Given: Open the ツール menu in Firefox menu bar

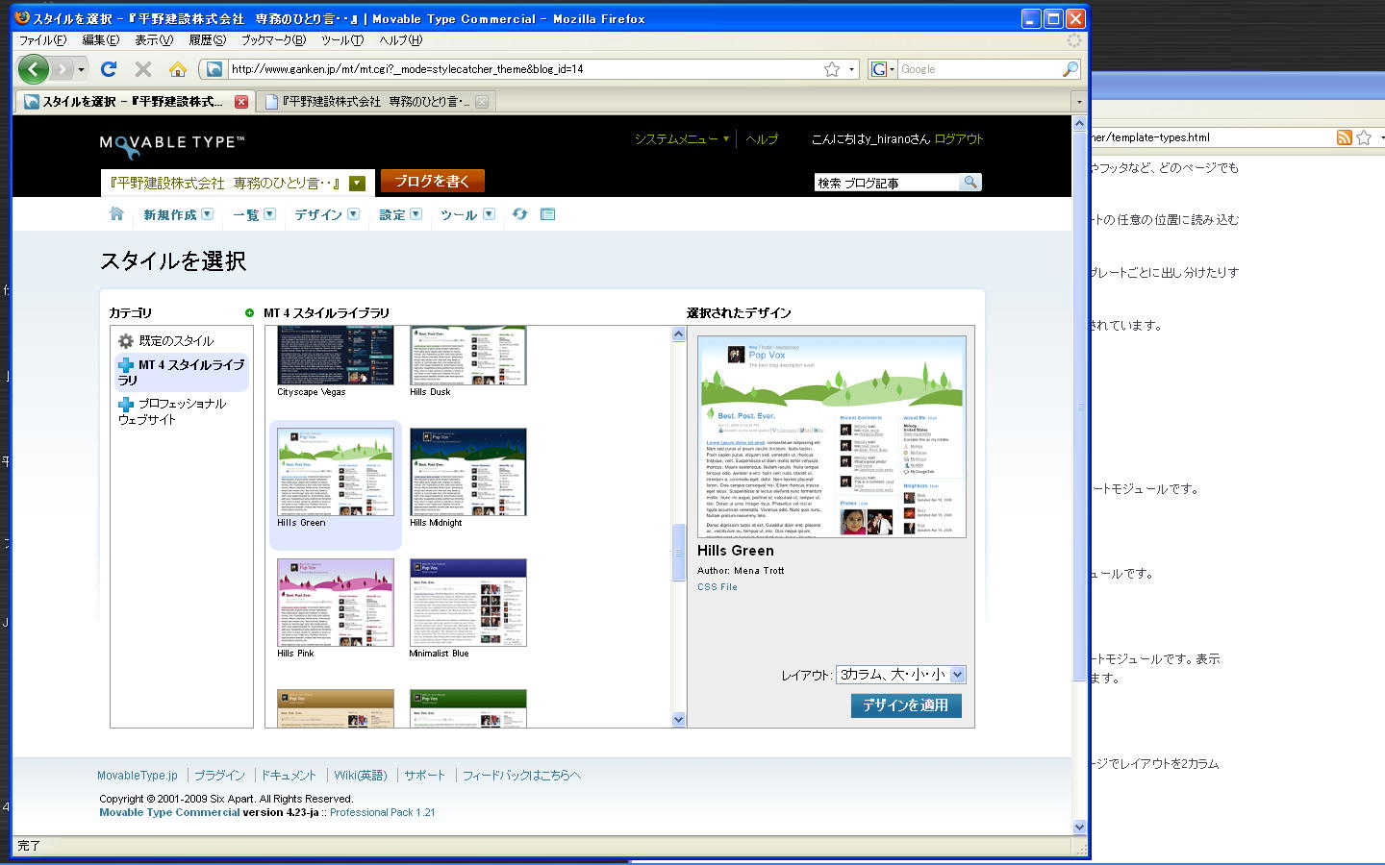Looking at the screenshot, I should point(342,40).
